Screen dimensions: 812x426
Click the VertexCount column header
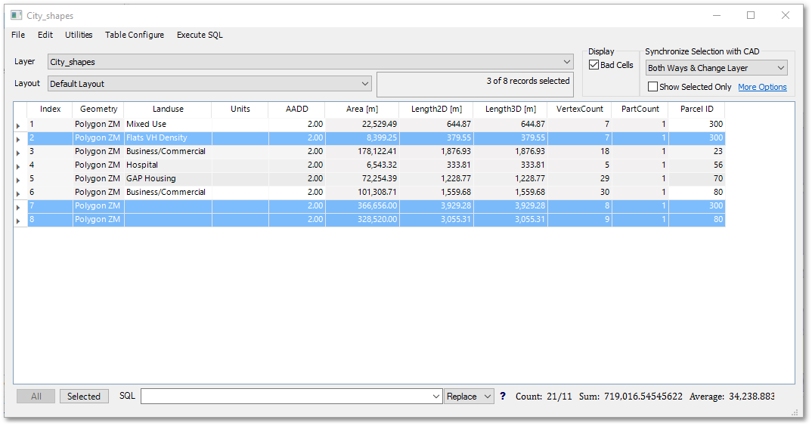click(x=579, y=110)
